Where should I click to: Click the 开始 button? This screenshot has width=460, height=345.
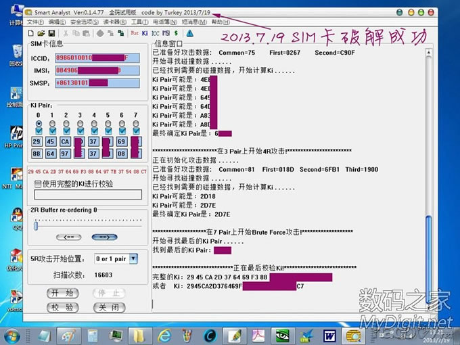pyautogui.click(x=64, y=293)
